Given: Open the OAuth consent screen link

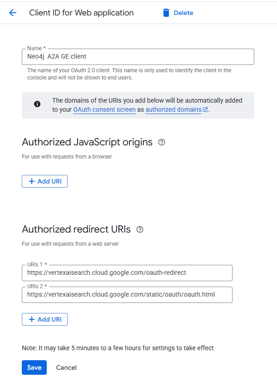Looking at the screenshot, I should pyautogui.click(x=104, y=109).
